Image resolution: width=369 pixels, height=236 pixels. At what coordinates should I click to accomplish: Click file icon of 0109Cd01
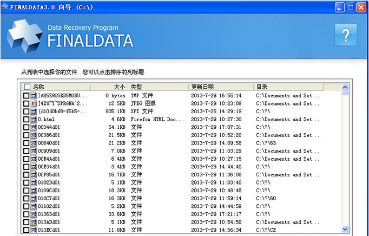tap(34, 191)
